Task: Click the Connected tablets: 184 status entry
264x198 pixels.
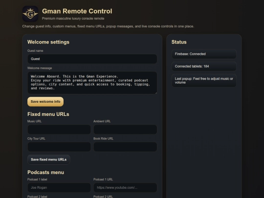Action: [204, 66]
